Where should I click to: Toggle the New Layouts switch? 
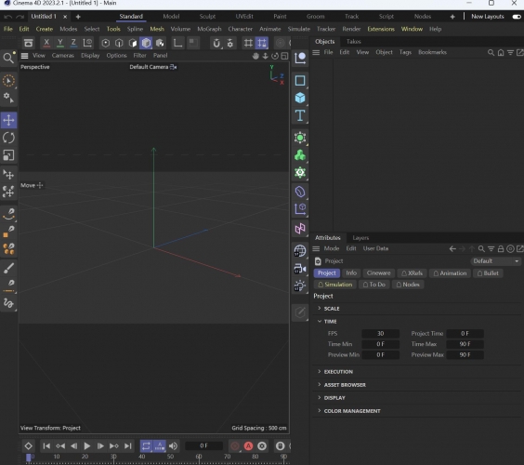pos(517,17)
